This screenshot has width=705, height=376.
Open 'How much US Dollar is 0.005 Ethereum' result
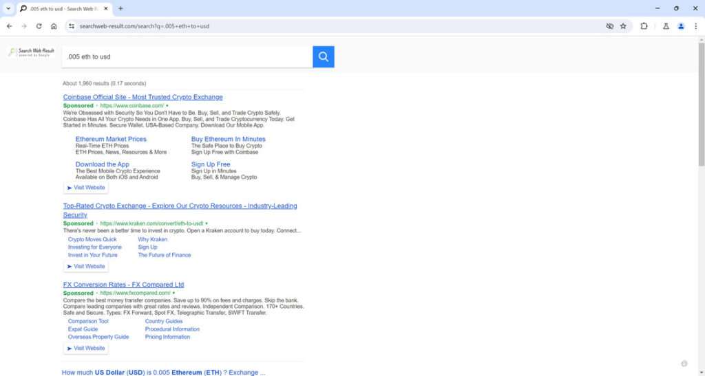point(164,373)
